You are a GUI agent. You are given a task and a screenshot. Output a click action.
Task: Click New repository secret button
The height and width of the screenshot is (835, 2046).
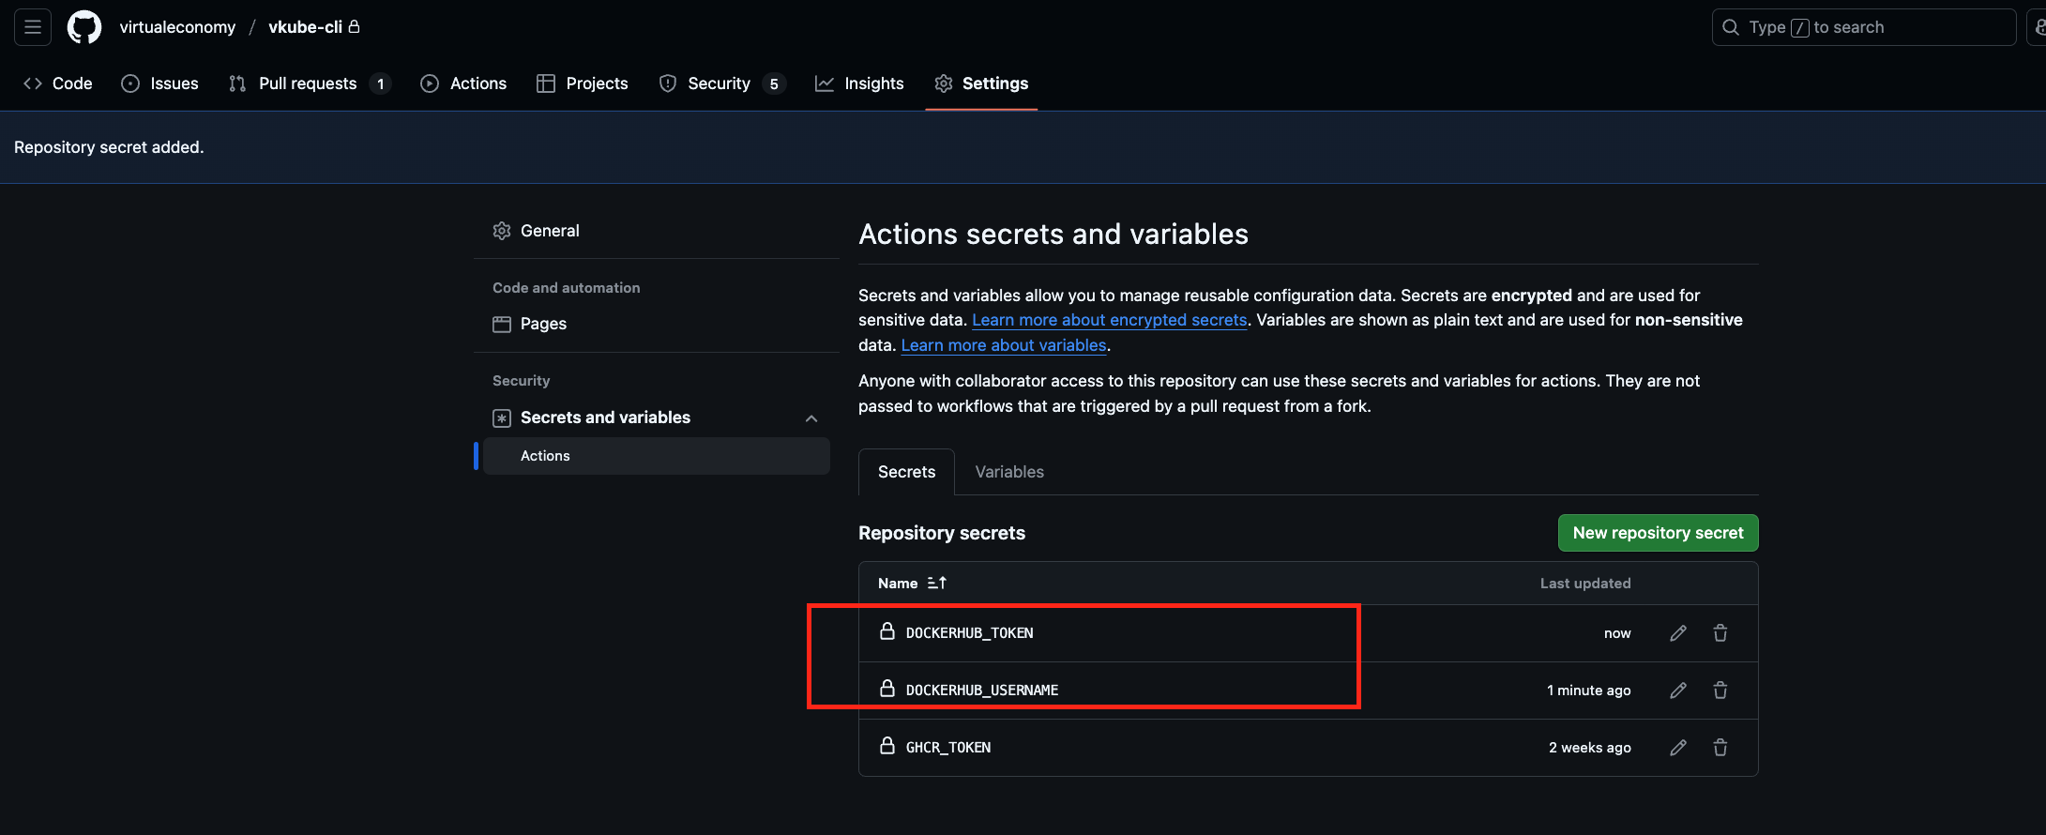click(1658, 533)
